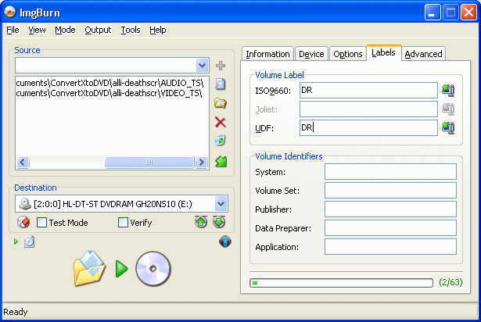The width and height of the screenshot is (481, 322).
Task: Enable the Verify checkbox
Action: click(x=123, y=222)
